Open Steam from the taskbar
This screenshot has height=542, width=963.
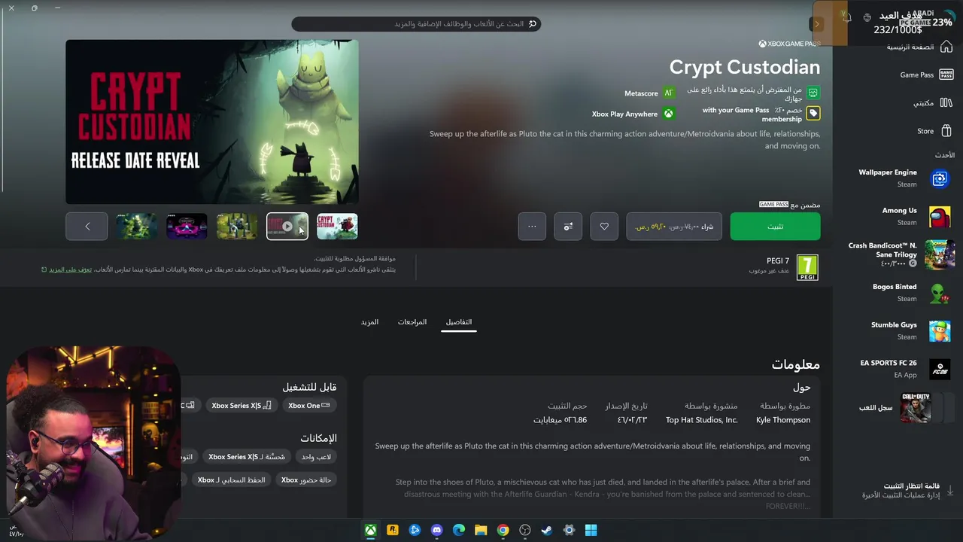[547, 530]
